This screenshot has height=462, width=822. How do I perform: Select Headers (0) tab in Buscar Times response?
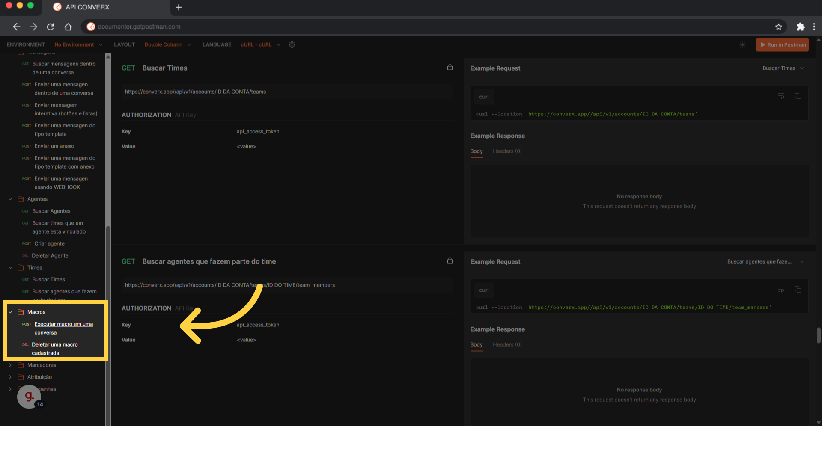(x=507, y=151)
